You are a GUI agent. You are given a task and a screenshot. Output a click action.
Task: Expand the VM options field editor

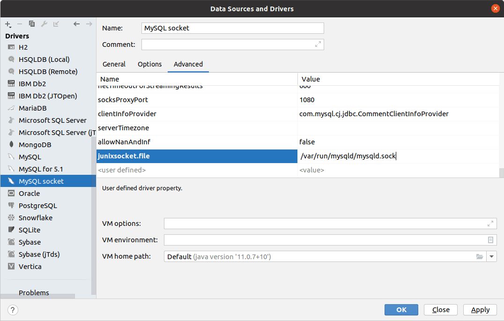[490, 224]
